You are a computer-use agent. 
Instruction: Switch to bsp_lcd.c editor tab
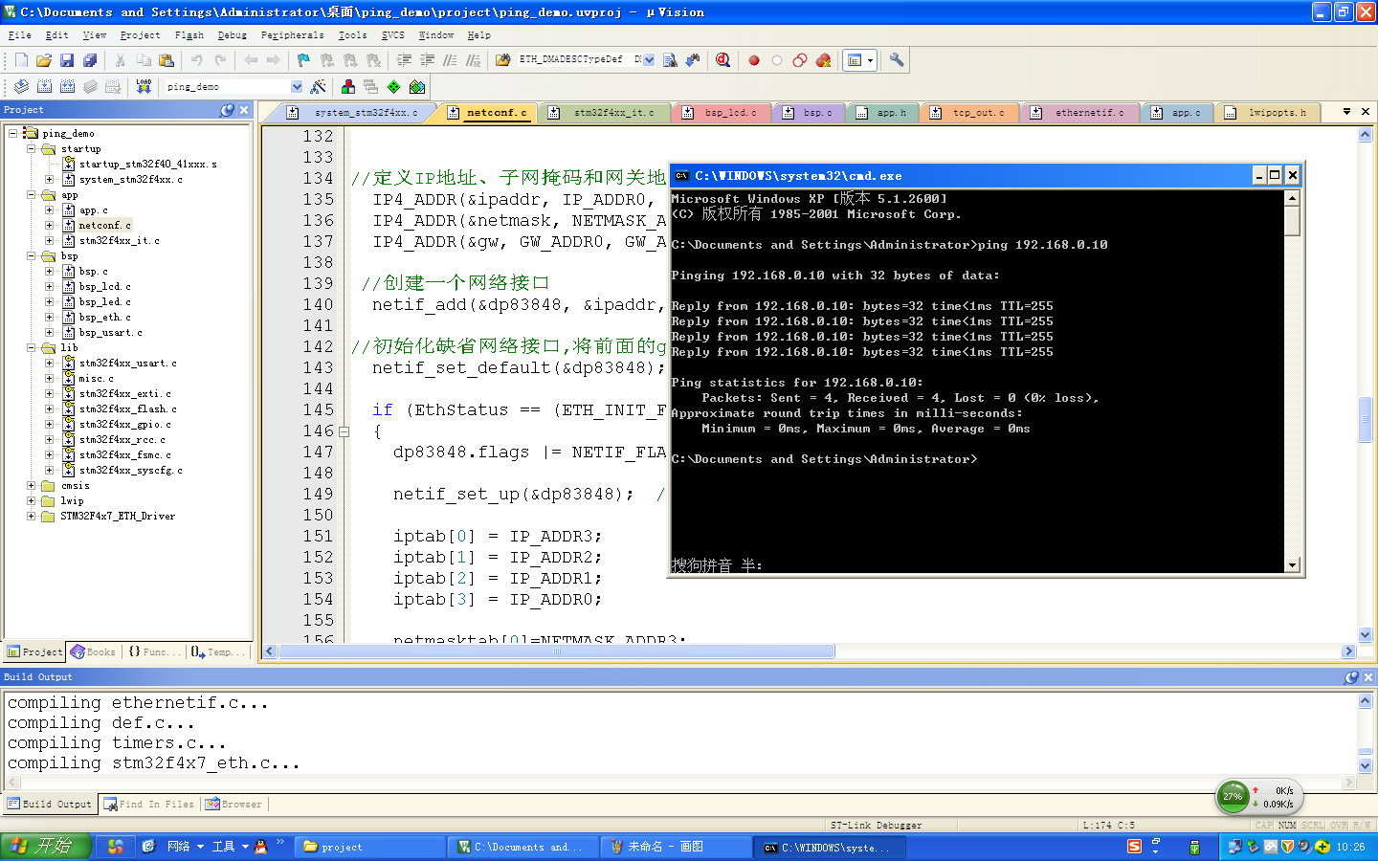click(x=721, y=113)
